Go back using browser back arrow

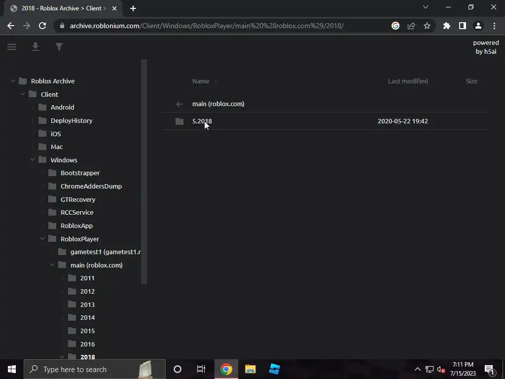pyautogui.click(x=11, y=26)
